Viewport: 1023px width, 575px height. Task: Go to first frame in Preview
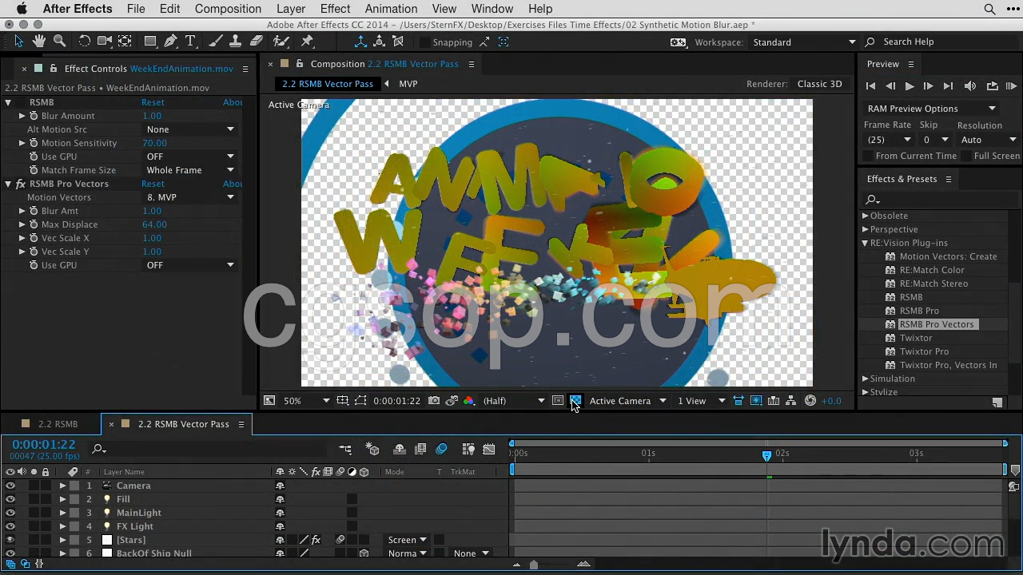click(871, 86)
